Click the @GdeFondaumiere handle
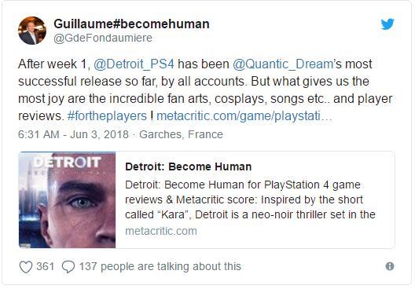Viewport: 415px width, 289px height. (103, 38)
